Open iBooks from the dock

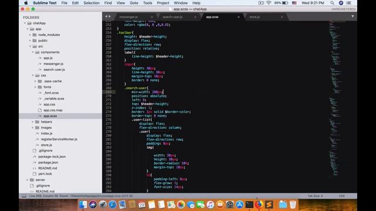(x=220, y=205)
